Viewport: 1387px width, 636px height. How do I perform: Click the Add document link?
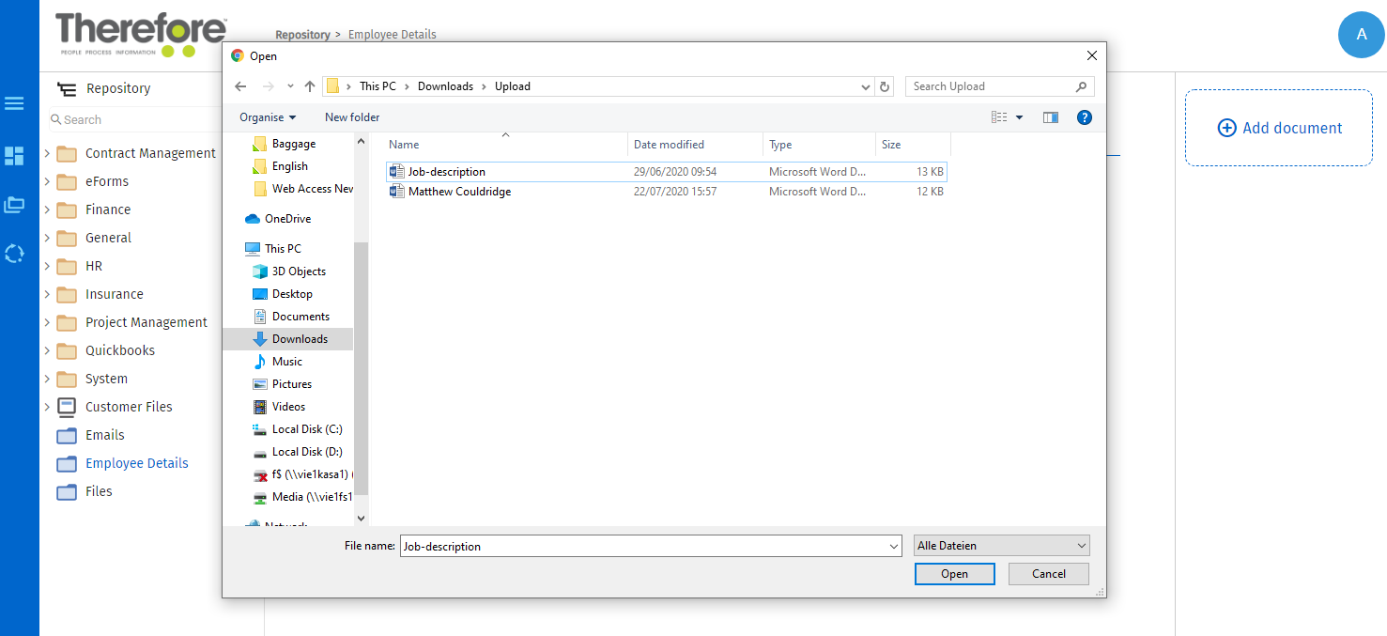click(1278, 128)
